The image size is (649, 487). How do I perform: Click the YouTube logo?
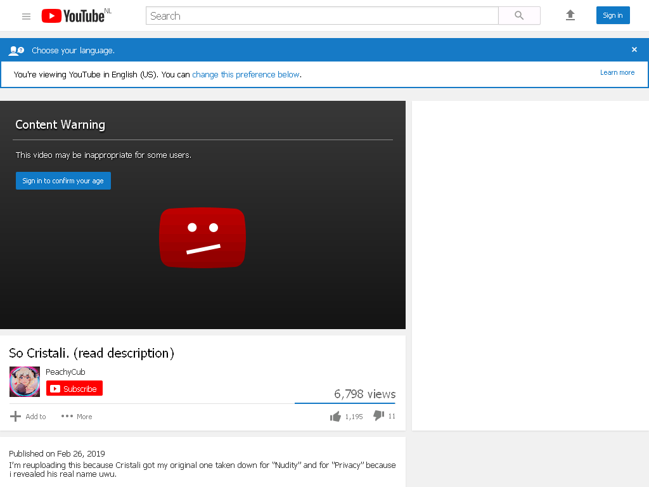pyautogui.click(x=73, y=16)
